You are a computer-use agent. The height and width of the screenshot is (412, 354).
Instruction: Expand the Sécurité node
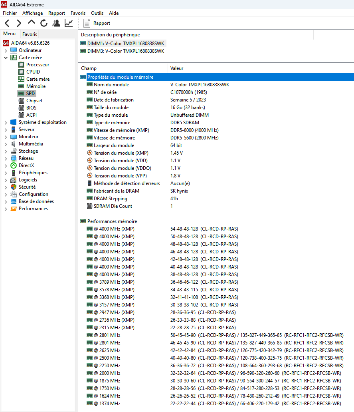[x=6, y=187]
